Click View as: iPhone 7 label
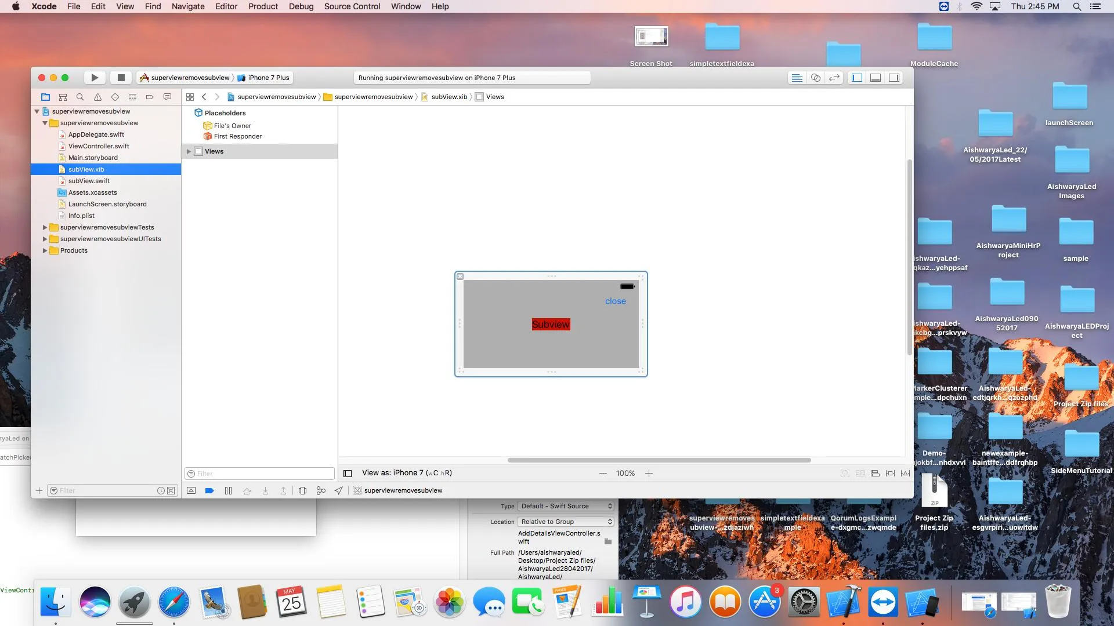Viewport: 1114px width, 626px height. [x=406, y=473]
